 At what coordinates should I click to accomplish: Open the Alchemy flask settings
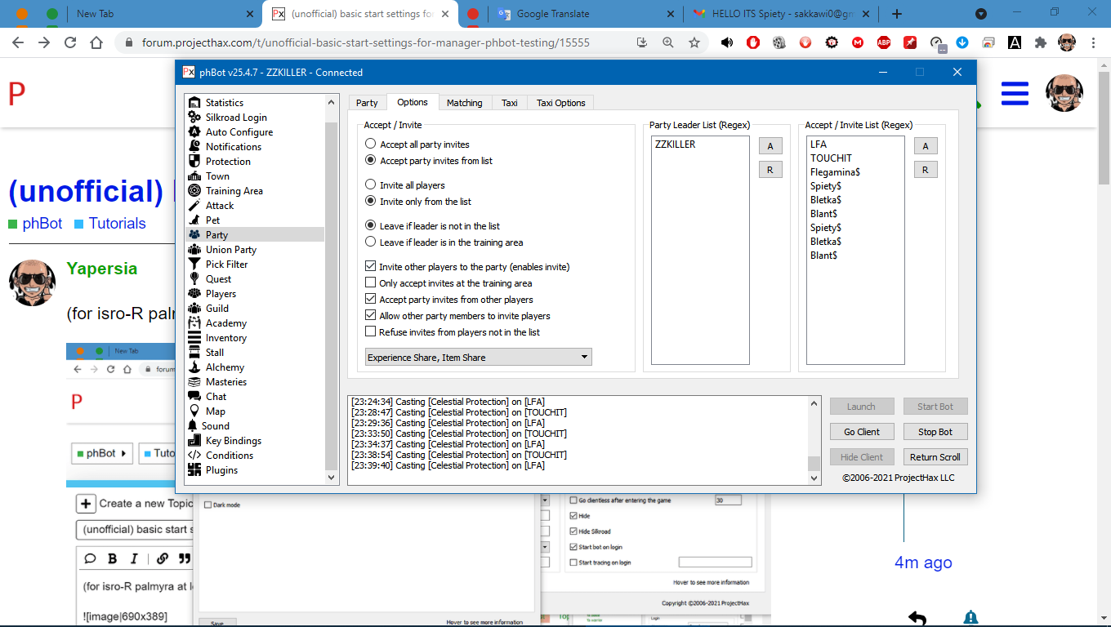tap(194, 367)
